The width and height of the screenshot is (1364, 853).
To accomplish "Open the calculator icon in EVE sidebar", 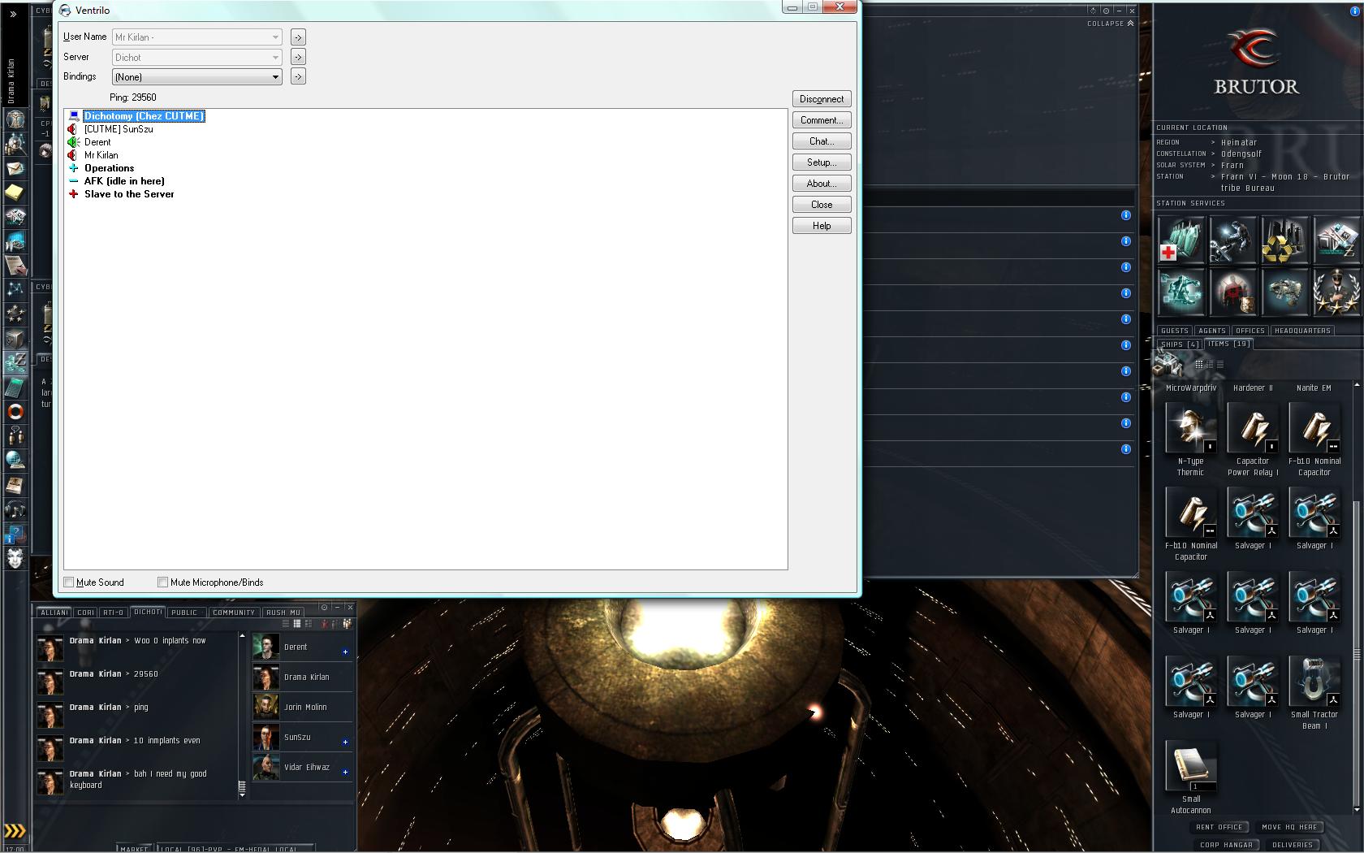I will click(x=15, y=388).
